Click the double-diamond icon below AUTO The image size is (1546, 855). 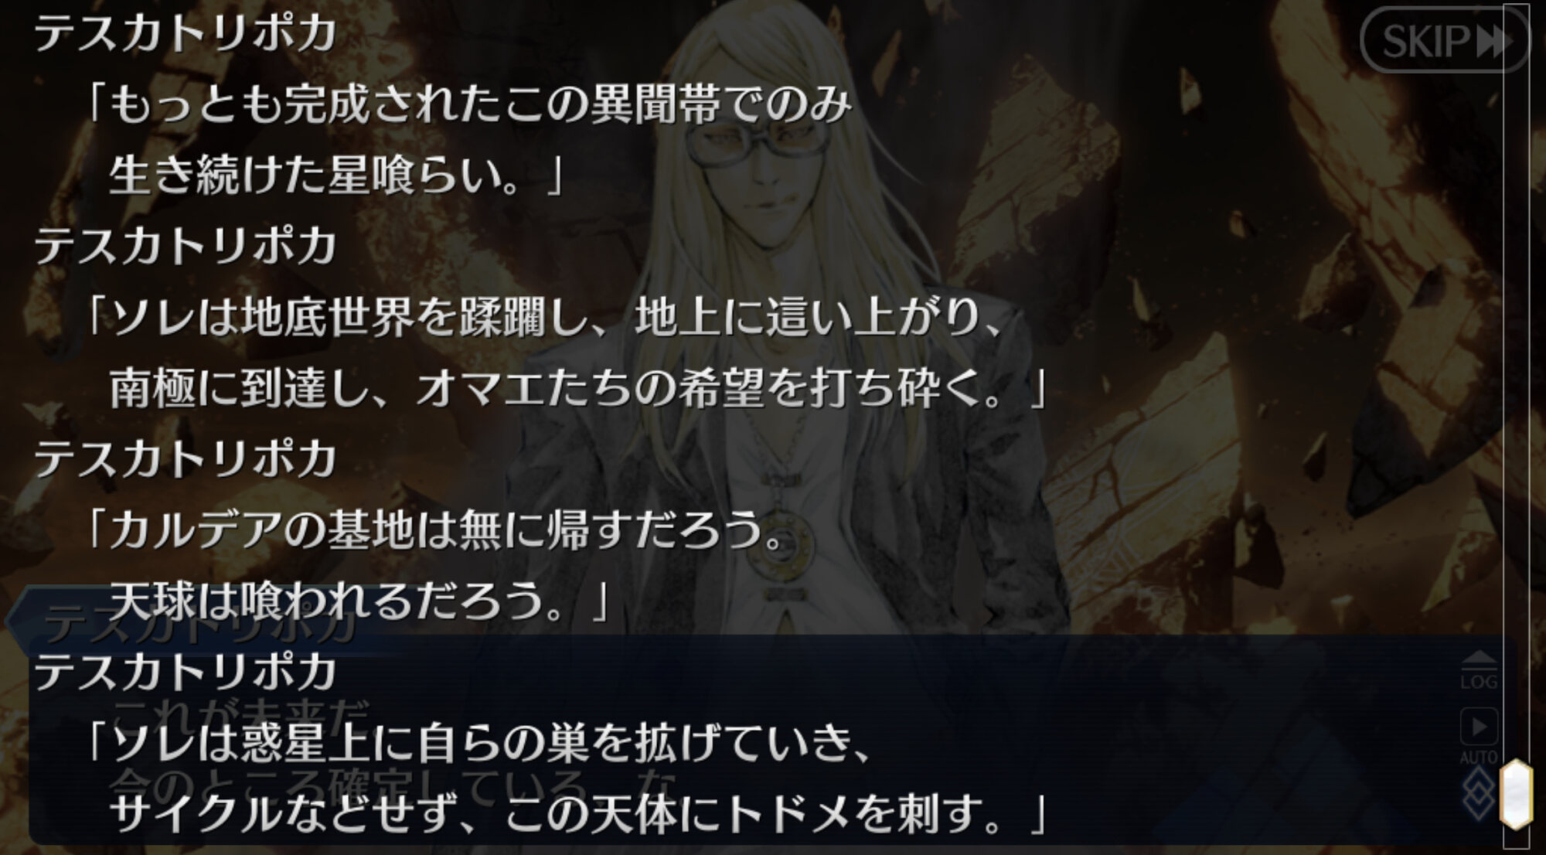click(x=1479, y=794)
